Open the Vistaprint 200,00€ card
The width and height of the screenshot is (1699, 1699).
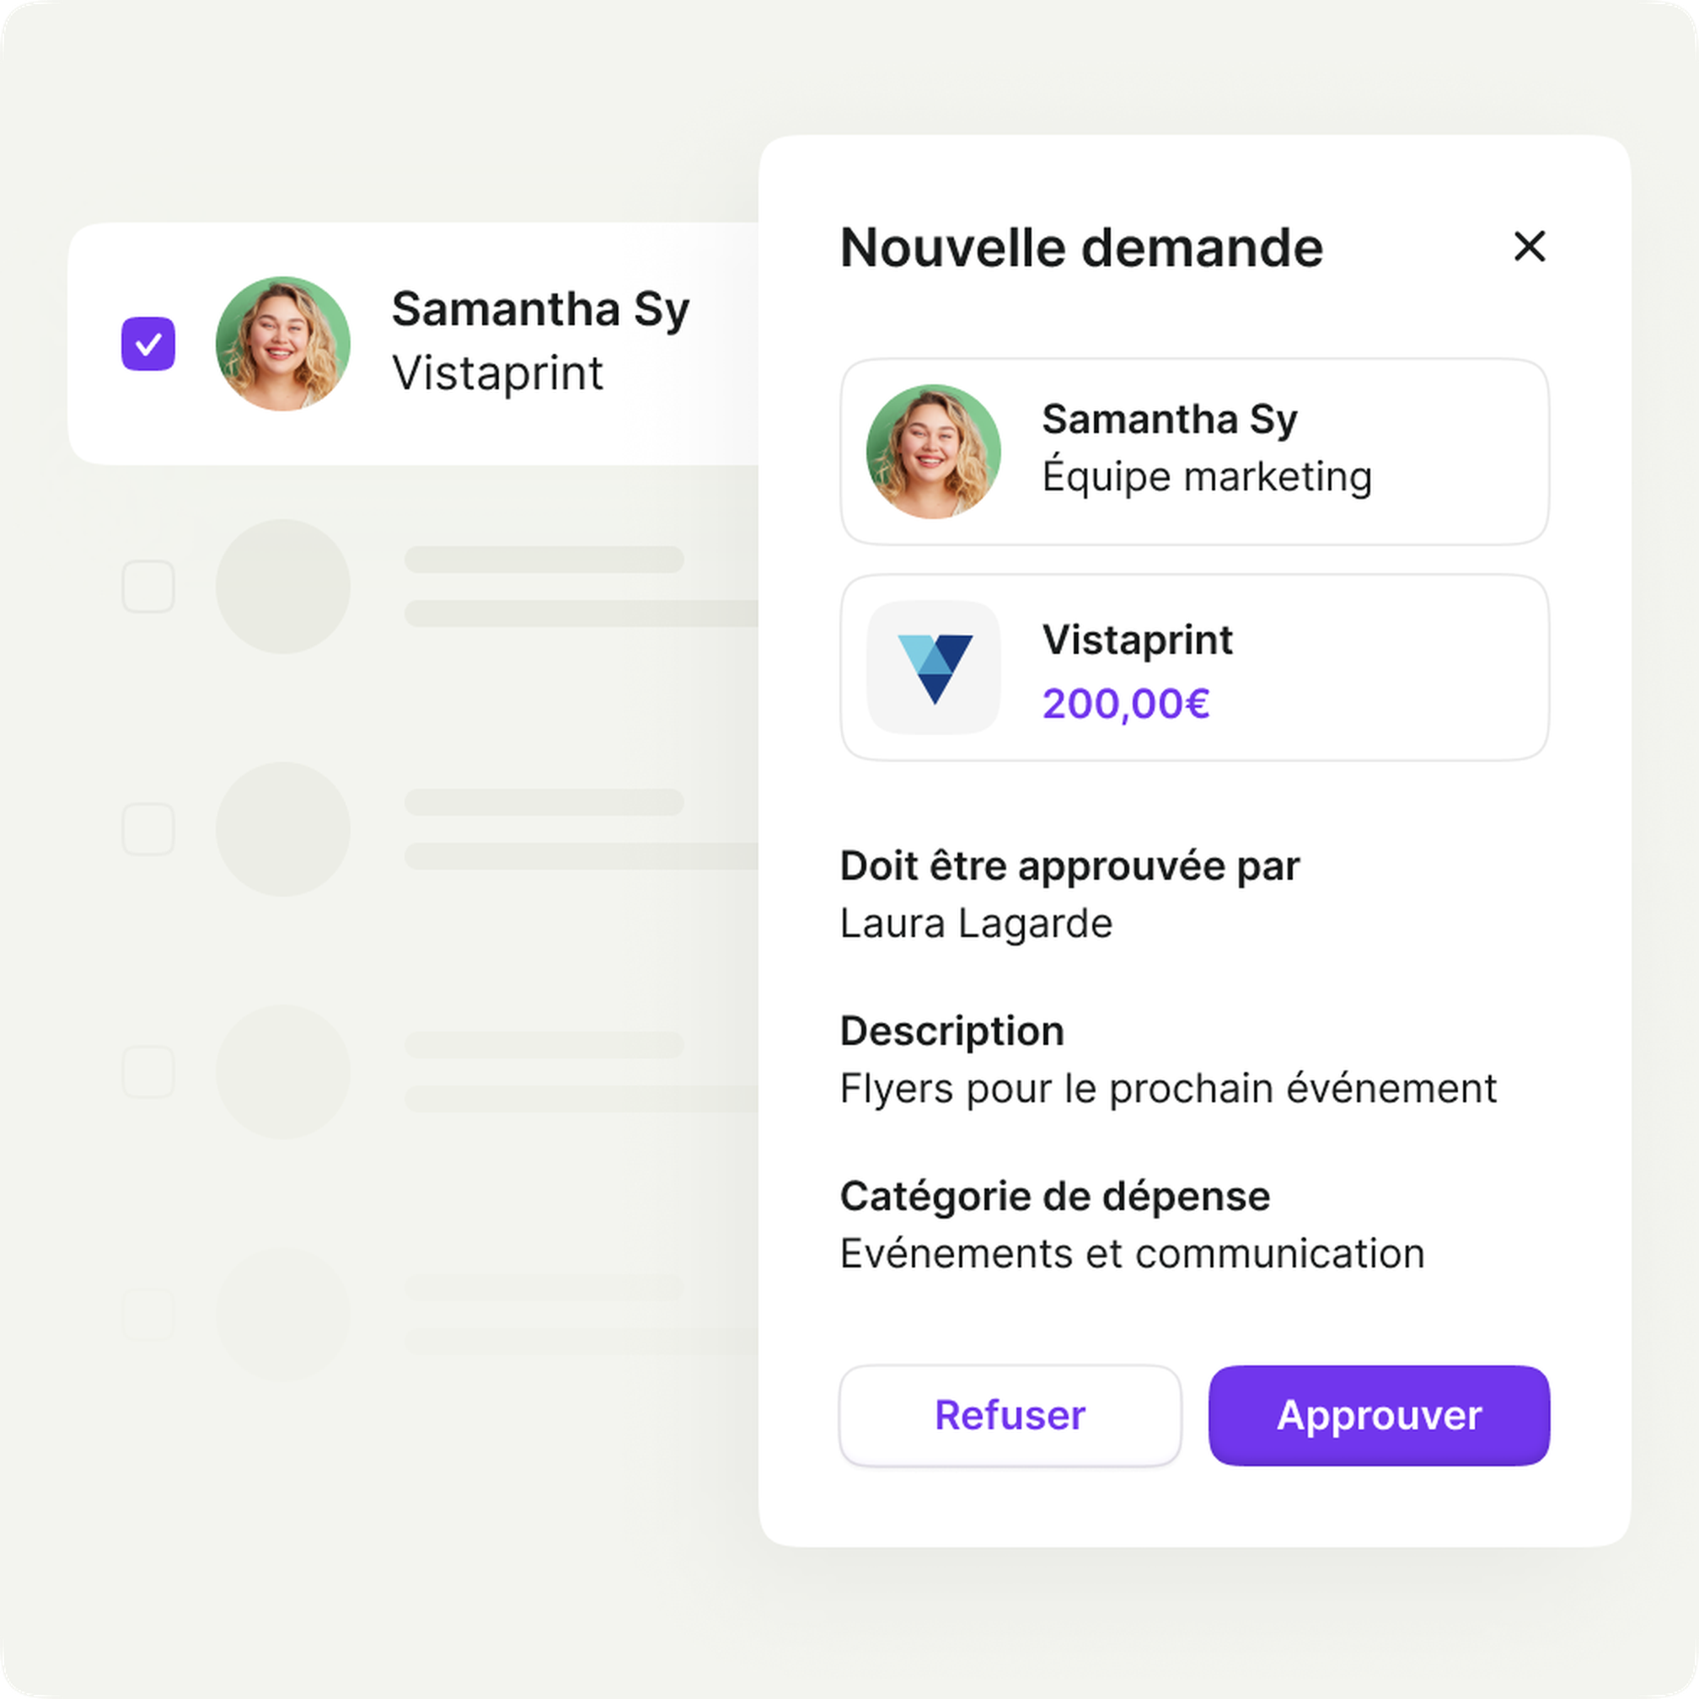[x=1194, y=667]
